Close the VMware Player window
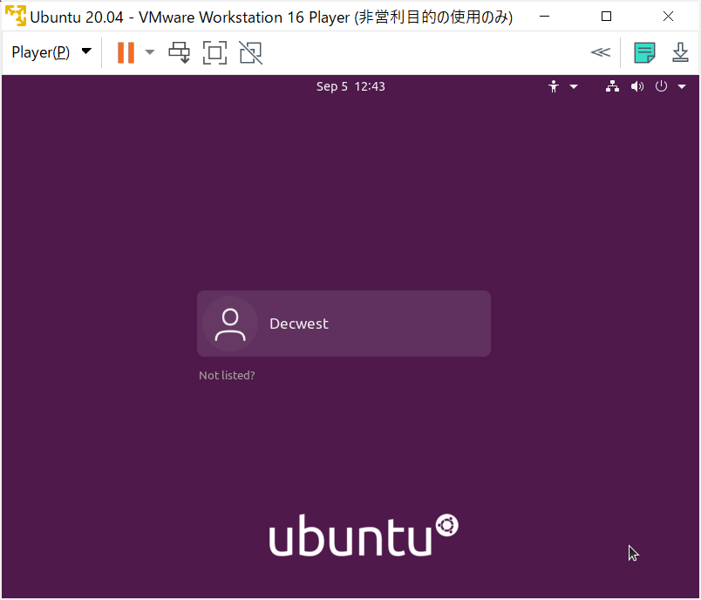The width and height of the screenshot is (701, 600). point(668,17)
